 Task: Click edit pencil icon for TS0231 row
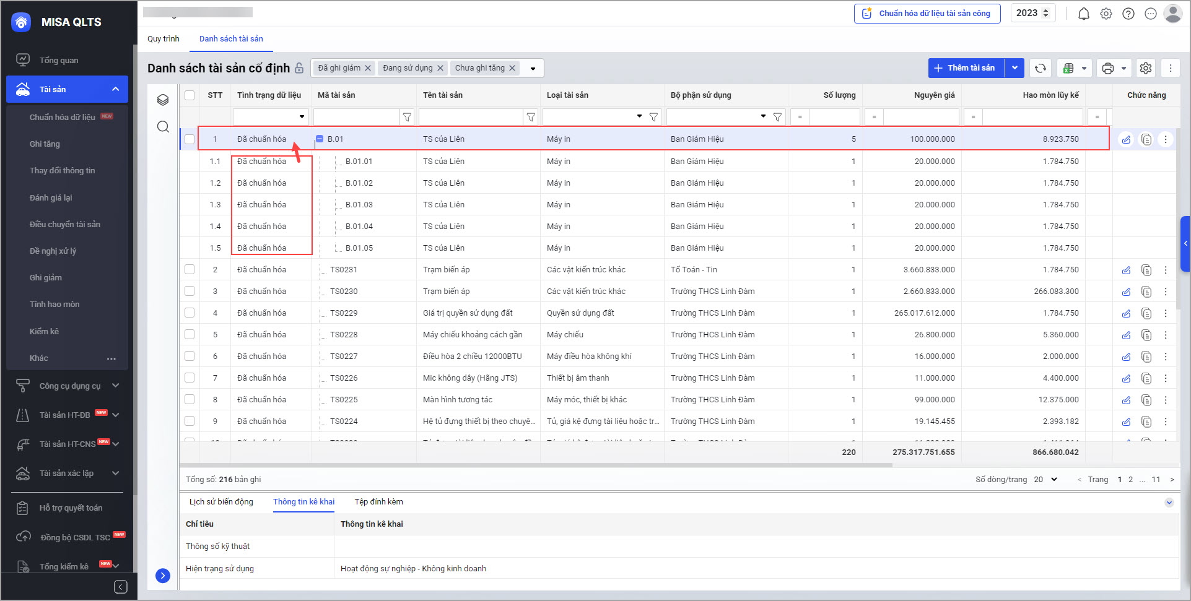pyautogui.click(x=1126, y=270)
